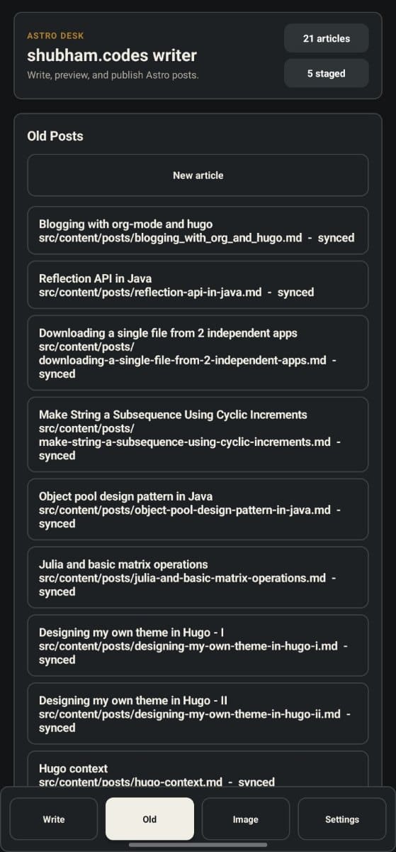The height and width of the screenshot is (852, 396).
Task: Select Downloading a single file from 2 independent apps
Action: (x=198, y=353)
